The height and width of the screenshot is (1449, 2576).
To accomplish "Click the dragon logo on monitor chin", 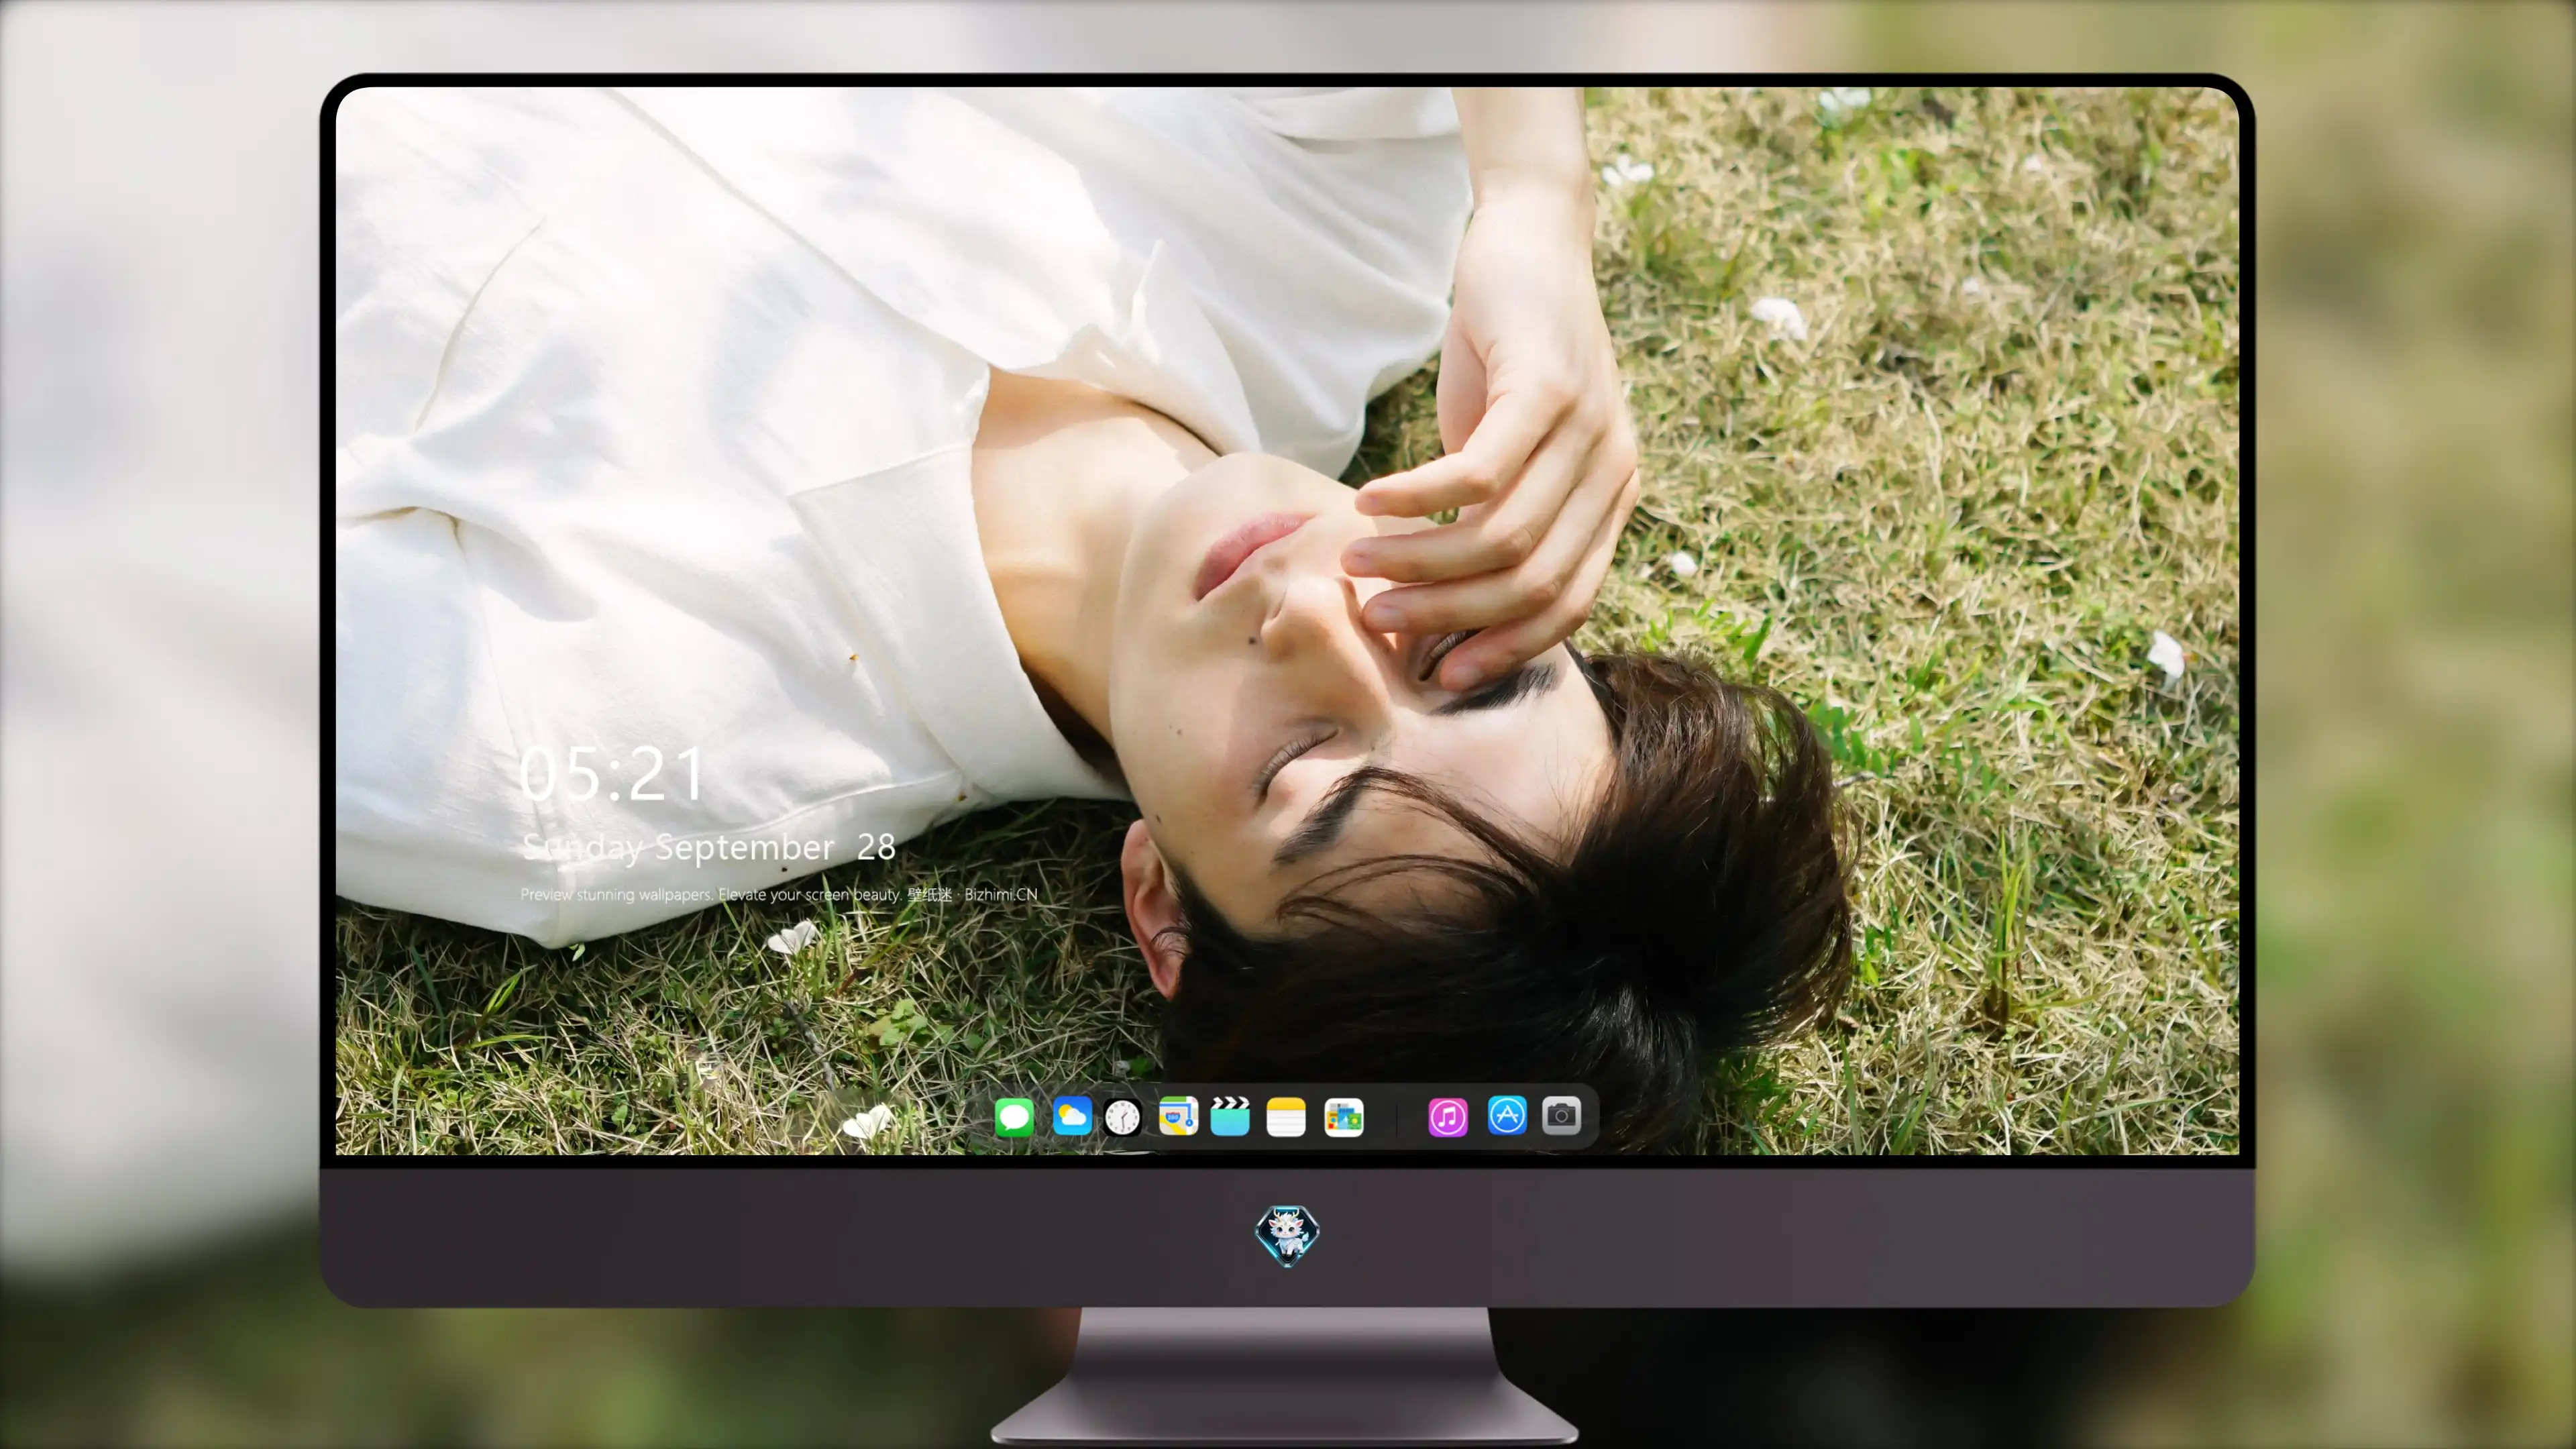I will 1287,1236.
